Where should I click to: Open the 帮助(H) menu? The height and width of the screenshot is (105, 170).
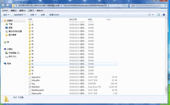pos(40,11)
